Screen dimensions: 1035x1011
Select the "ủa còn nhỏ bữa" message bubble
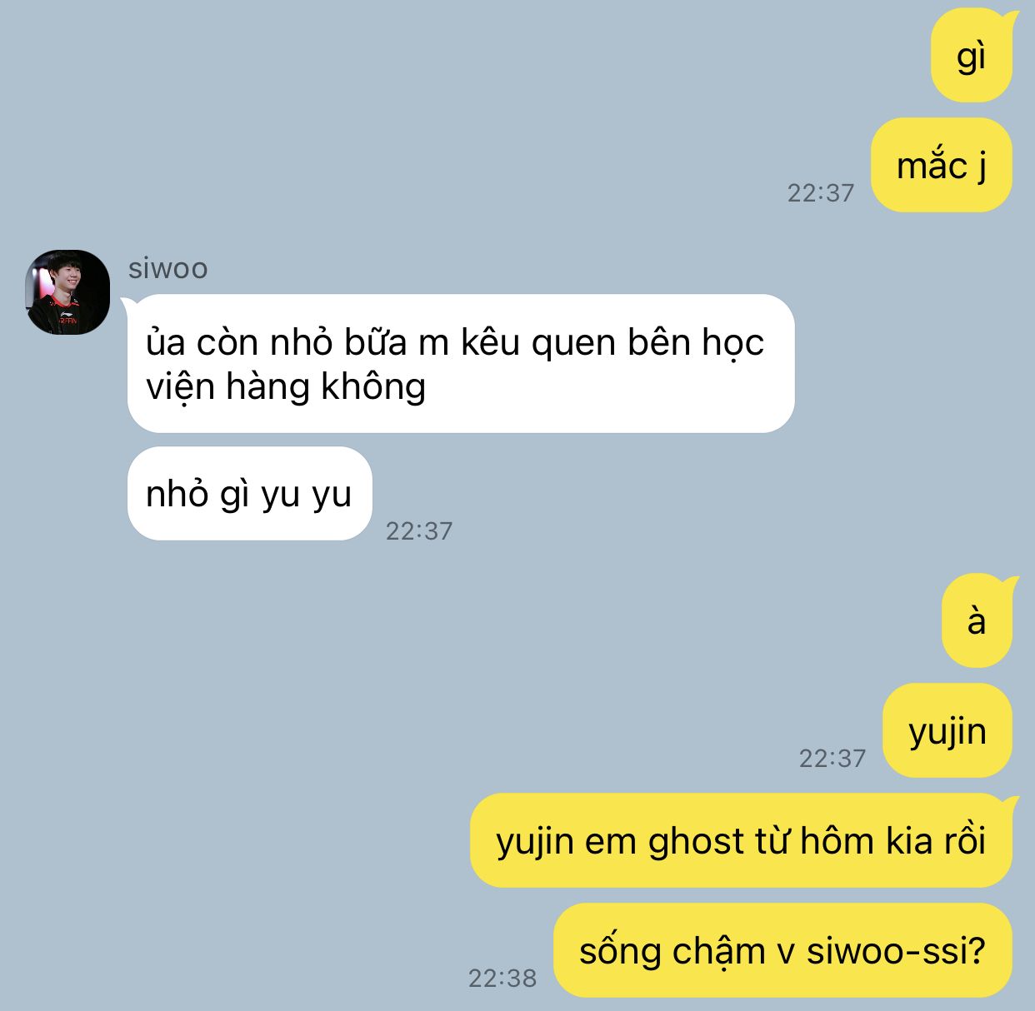point(461,364)
